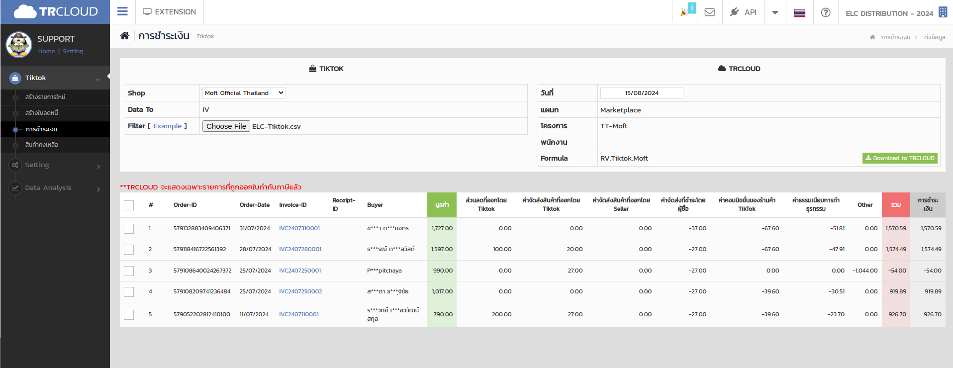The width and height of the screenshot is (953, 368).
Task: Open invoice link IVC2407250001
Action: pyautogui.click(x=300, y=271)
